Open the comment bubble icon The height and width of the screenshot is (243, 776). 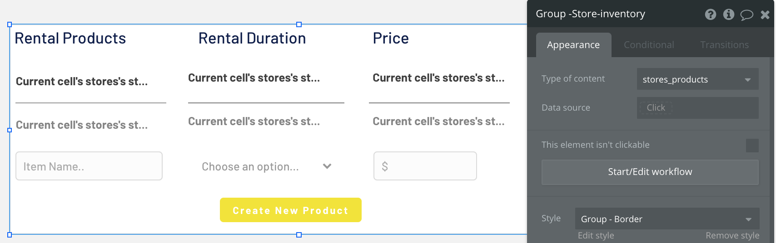746,15
